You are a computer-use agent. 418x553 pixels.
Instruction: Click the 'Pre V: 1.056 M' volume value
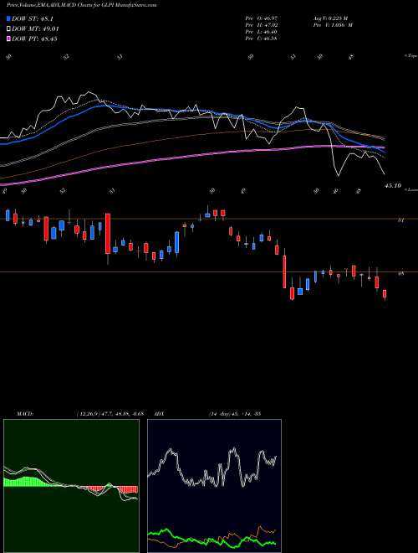tap(332, 25)
